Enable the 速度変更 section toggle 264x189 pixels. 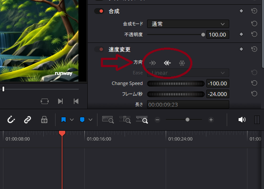pos(99,49)
